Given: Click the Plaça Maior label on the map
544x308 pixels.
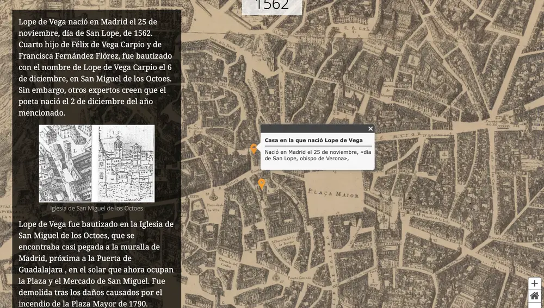Looking at the screenshot, I should (x=333, y=193).
